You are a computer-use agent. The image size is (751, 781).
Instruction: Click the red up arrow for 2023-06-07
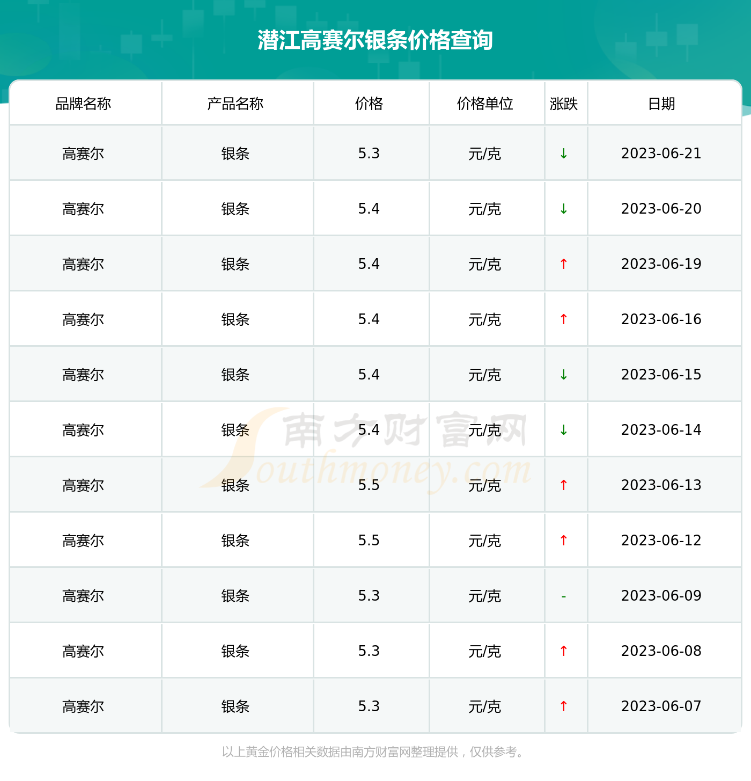(564, 706)
